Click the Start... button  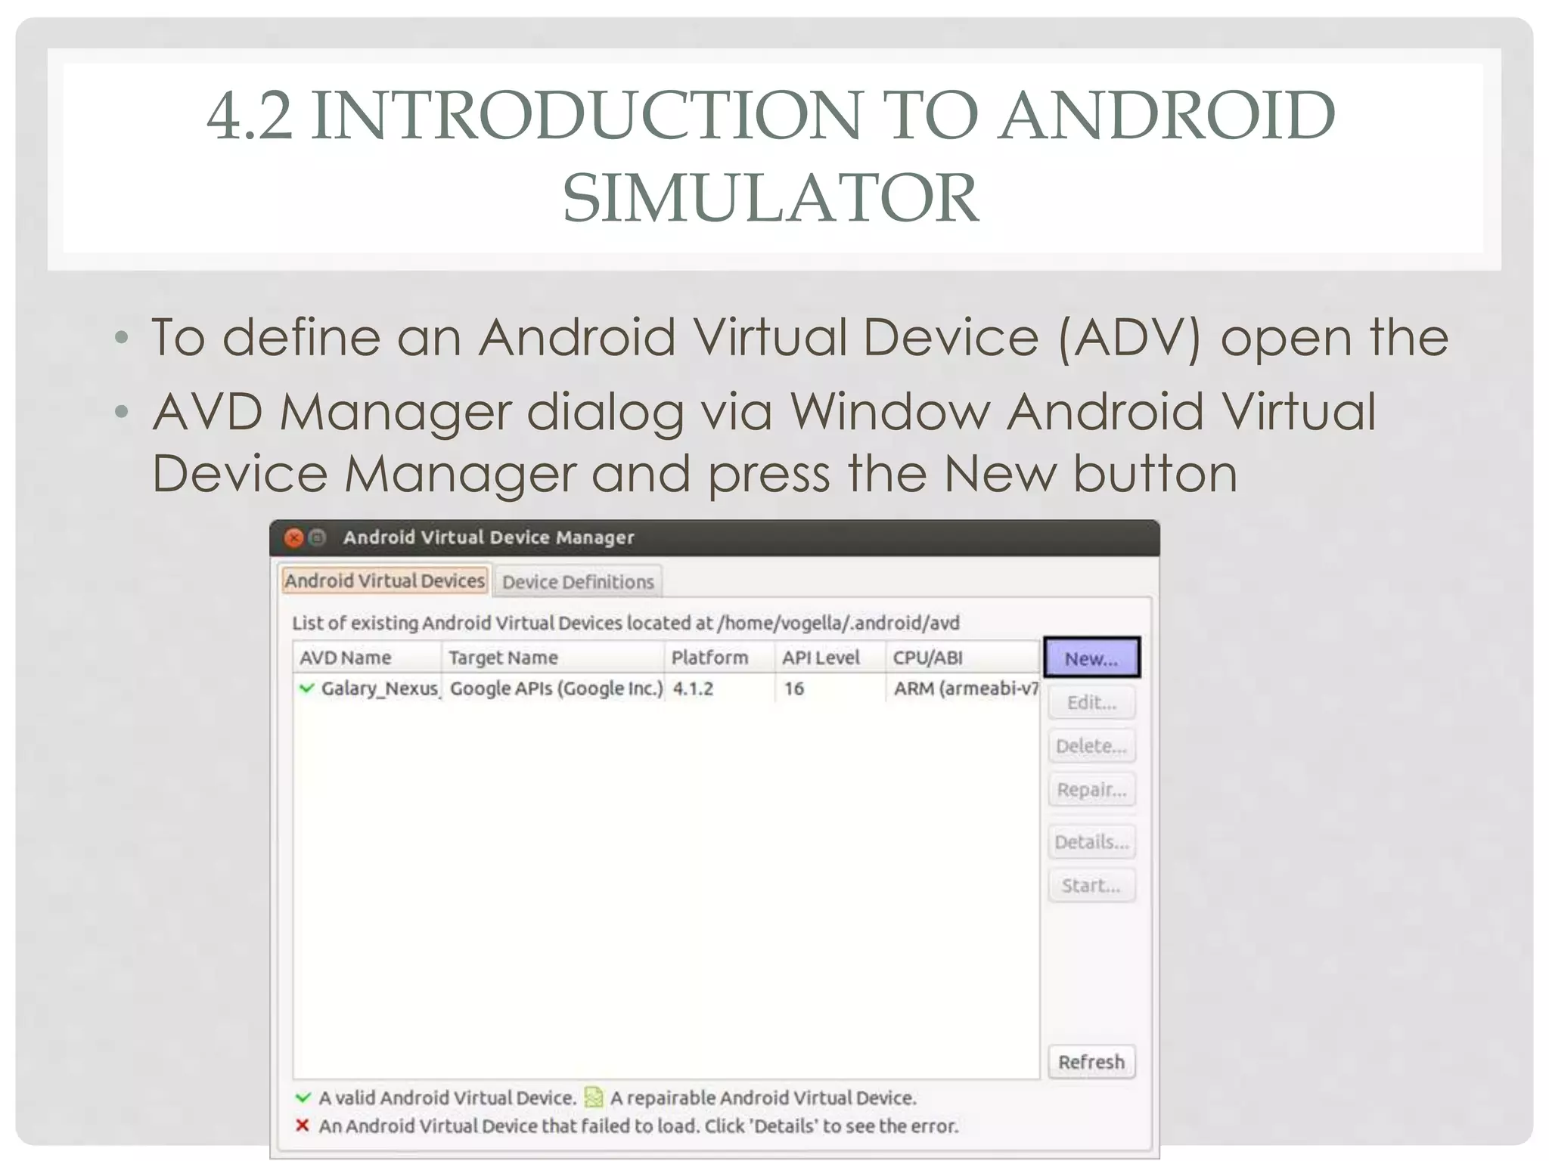(1091, 885)
